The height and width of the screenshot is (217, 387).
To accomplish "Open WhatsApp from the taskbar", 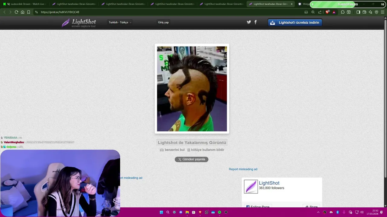I will [x=207, y=212].
